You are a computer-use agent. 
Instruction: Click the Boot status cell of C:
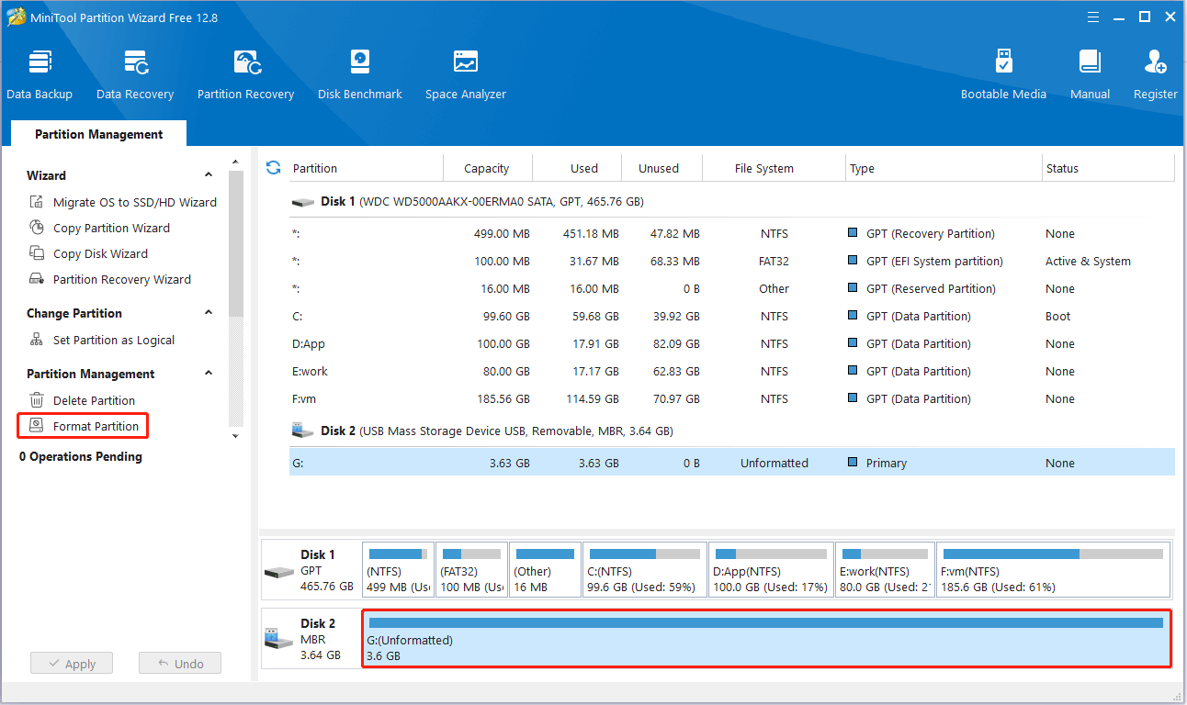[x=1057, y=316]
